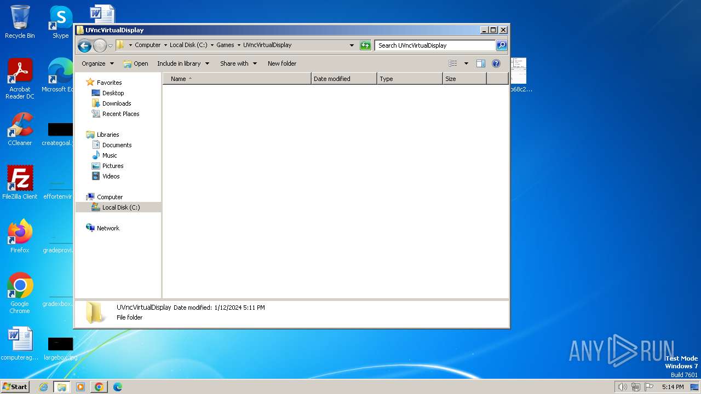Click the Edge taskbar icon

click(117, 387)
